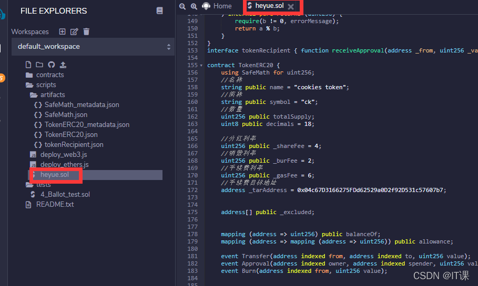Create a new folder via folder icon

pyautogui.click(x=39, y=65)
